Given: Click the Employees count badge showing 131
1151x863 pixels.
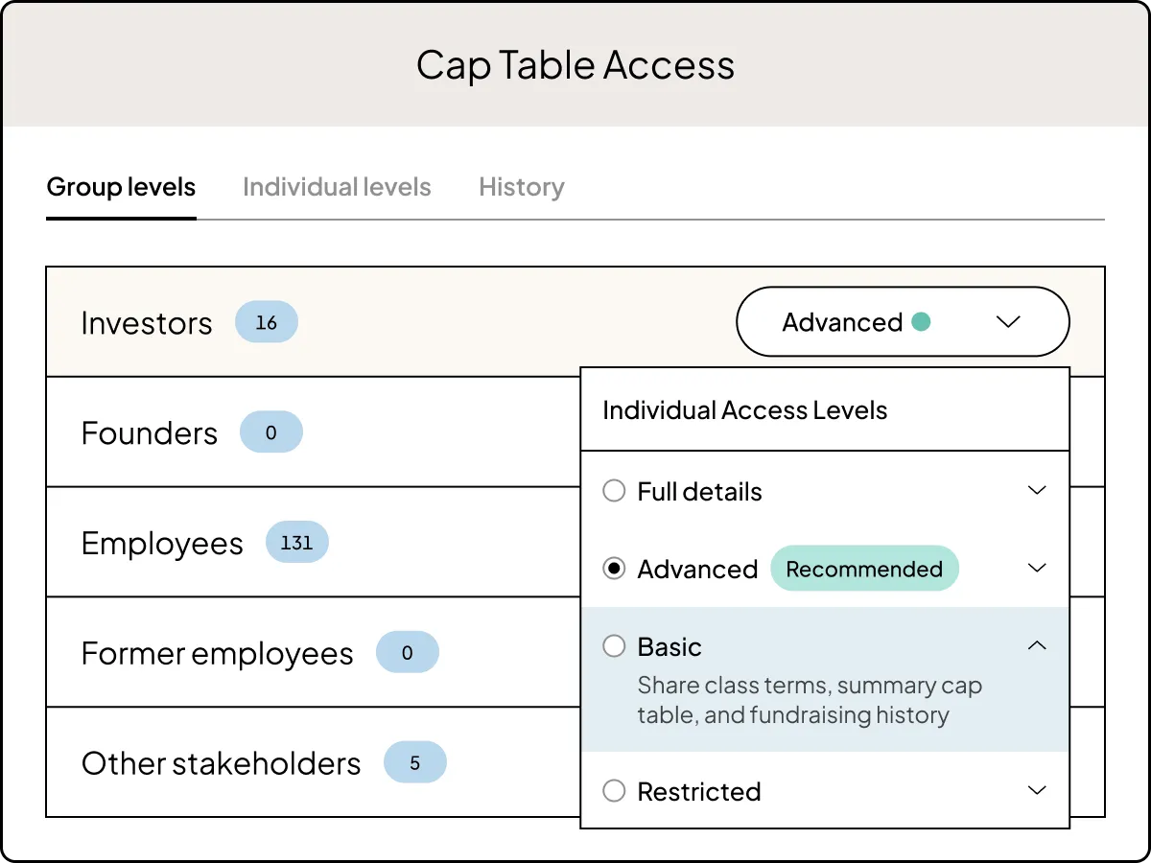Looking at the screenshot, I should pyautogui.click(x=297, y=542).
